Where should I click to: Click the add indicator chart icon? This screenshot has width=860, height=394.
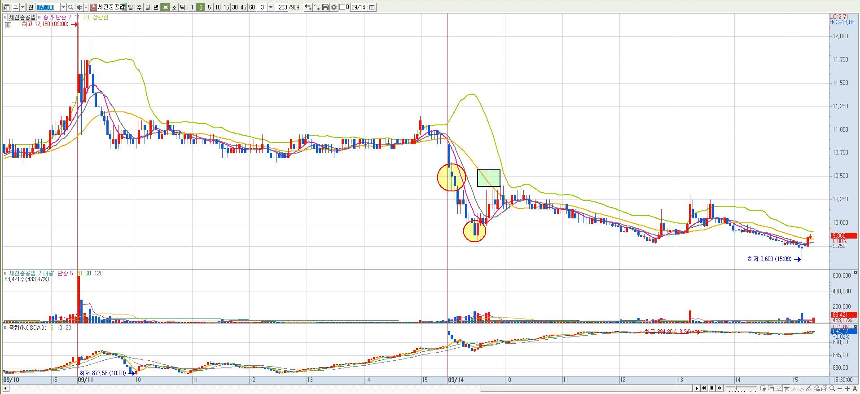(307, 7)
